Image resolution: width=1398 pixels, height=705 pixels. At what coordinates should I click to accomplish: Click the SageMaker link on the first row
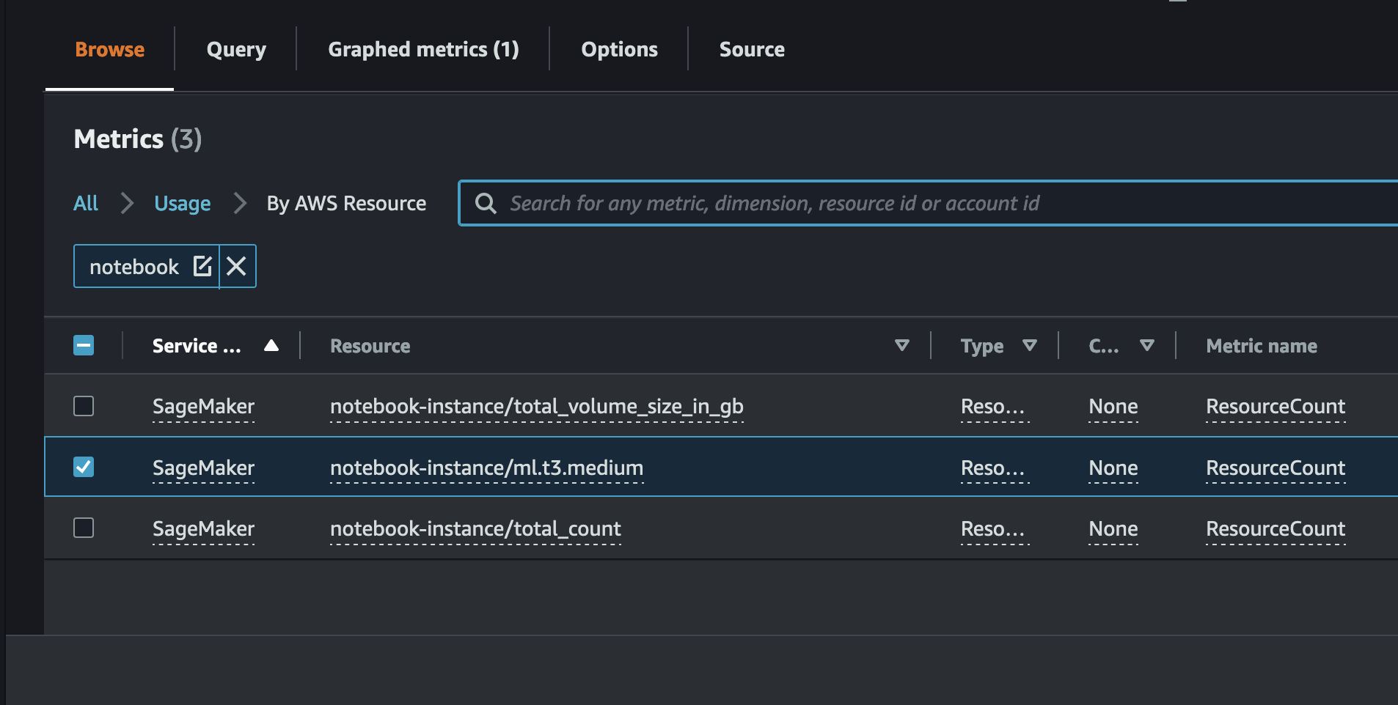pos(202,406)
